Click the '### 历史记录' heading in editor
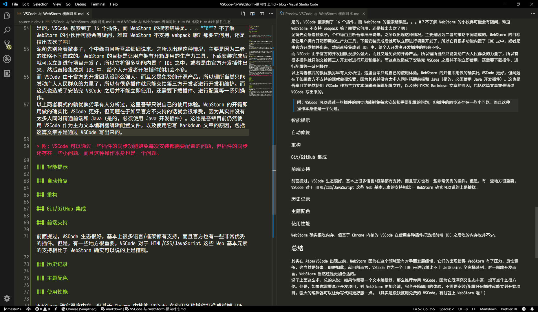Screen dimensions: 538x312 (x=52, y=264)
